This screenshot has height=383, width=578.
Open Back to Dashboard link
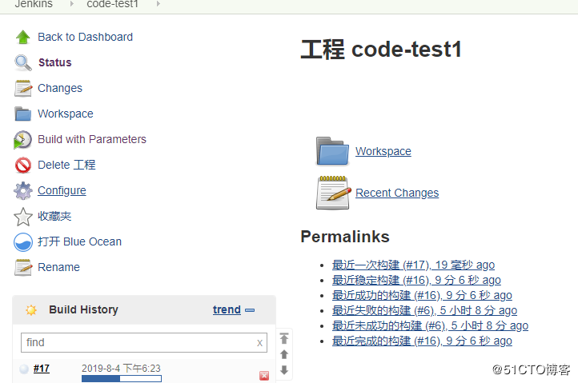coord(85,37)
